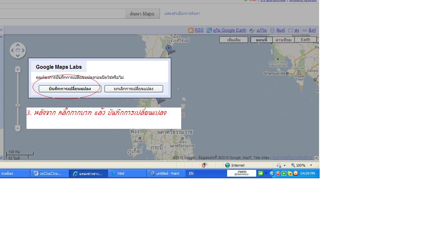Pan the map down with the arrow
Viewport: 440px width, 248px height.
18,56
